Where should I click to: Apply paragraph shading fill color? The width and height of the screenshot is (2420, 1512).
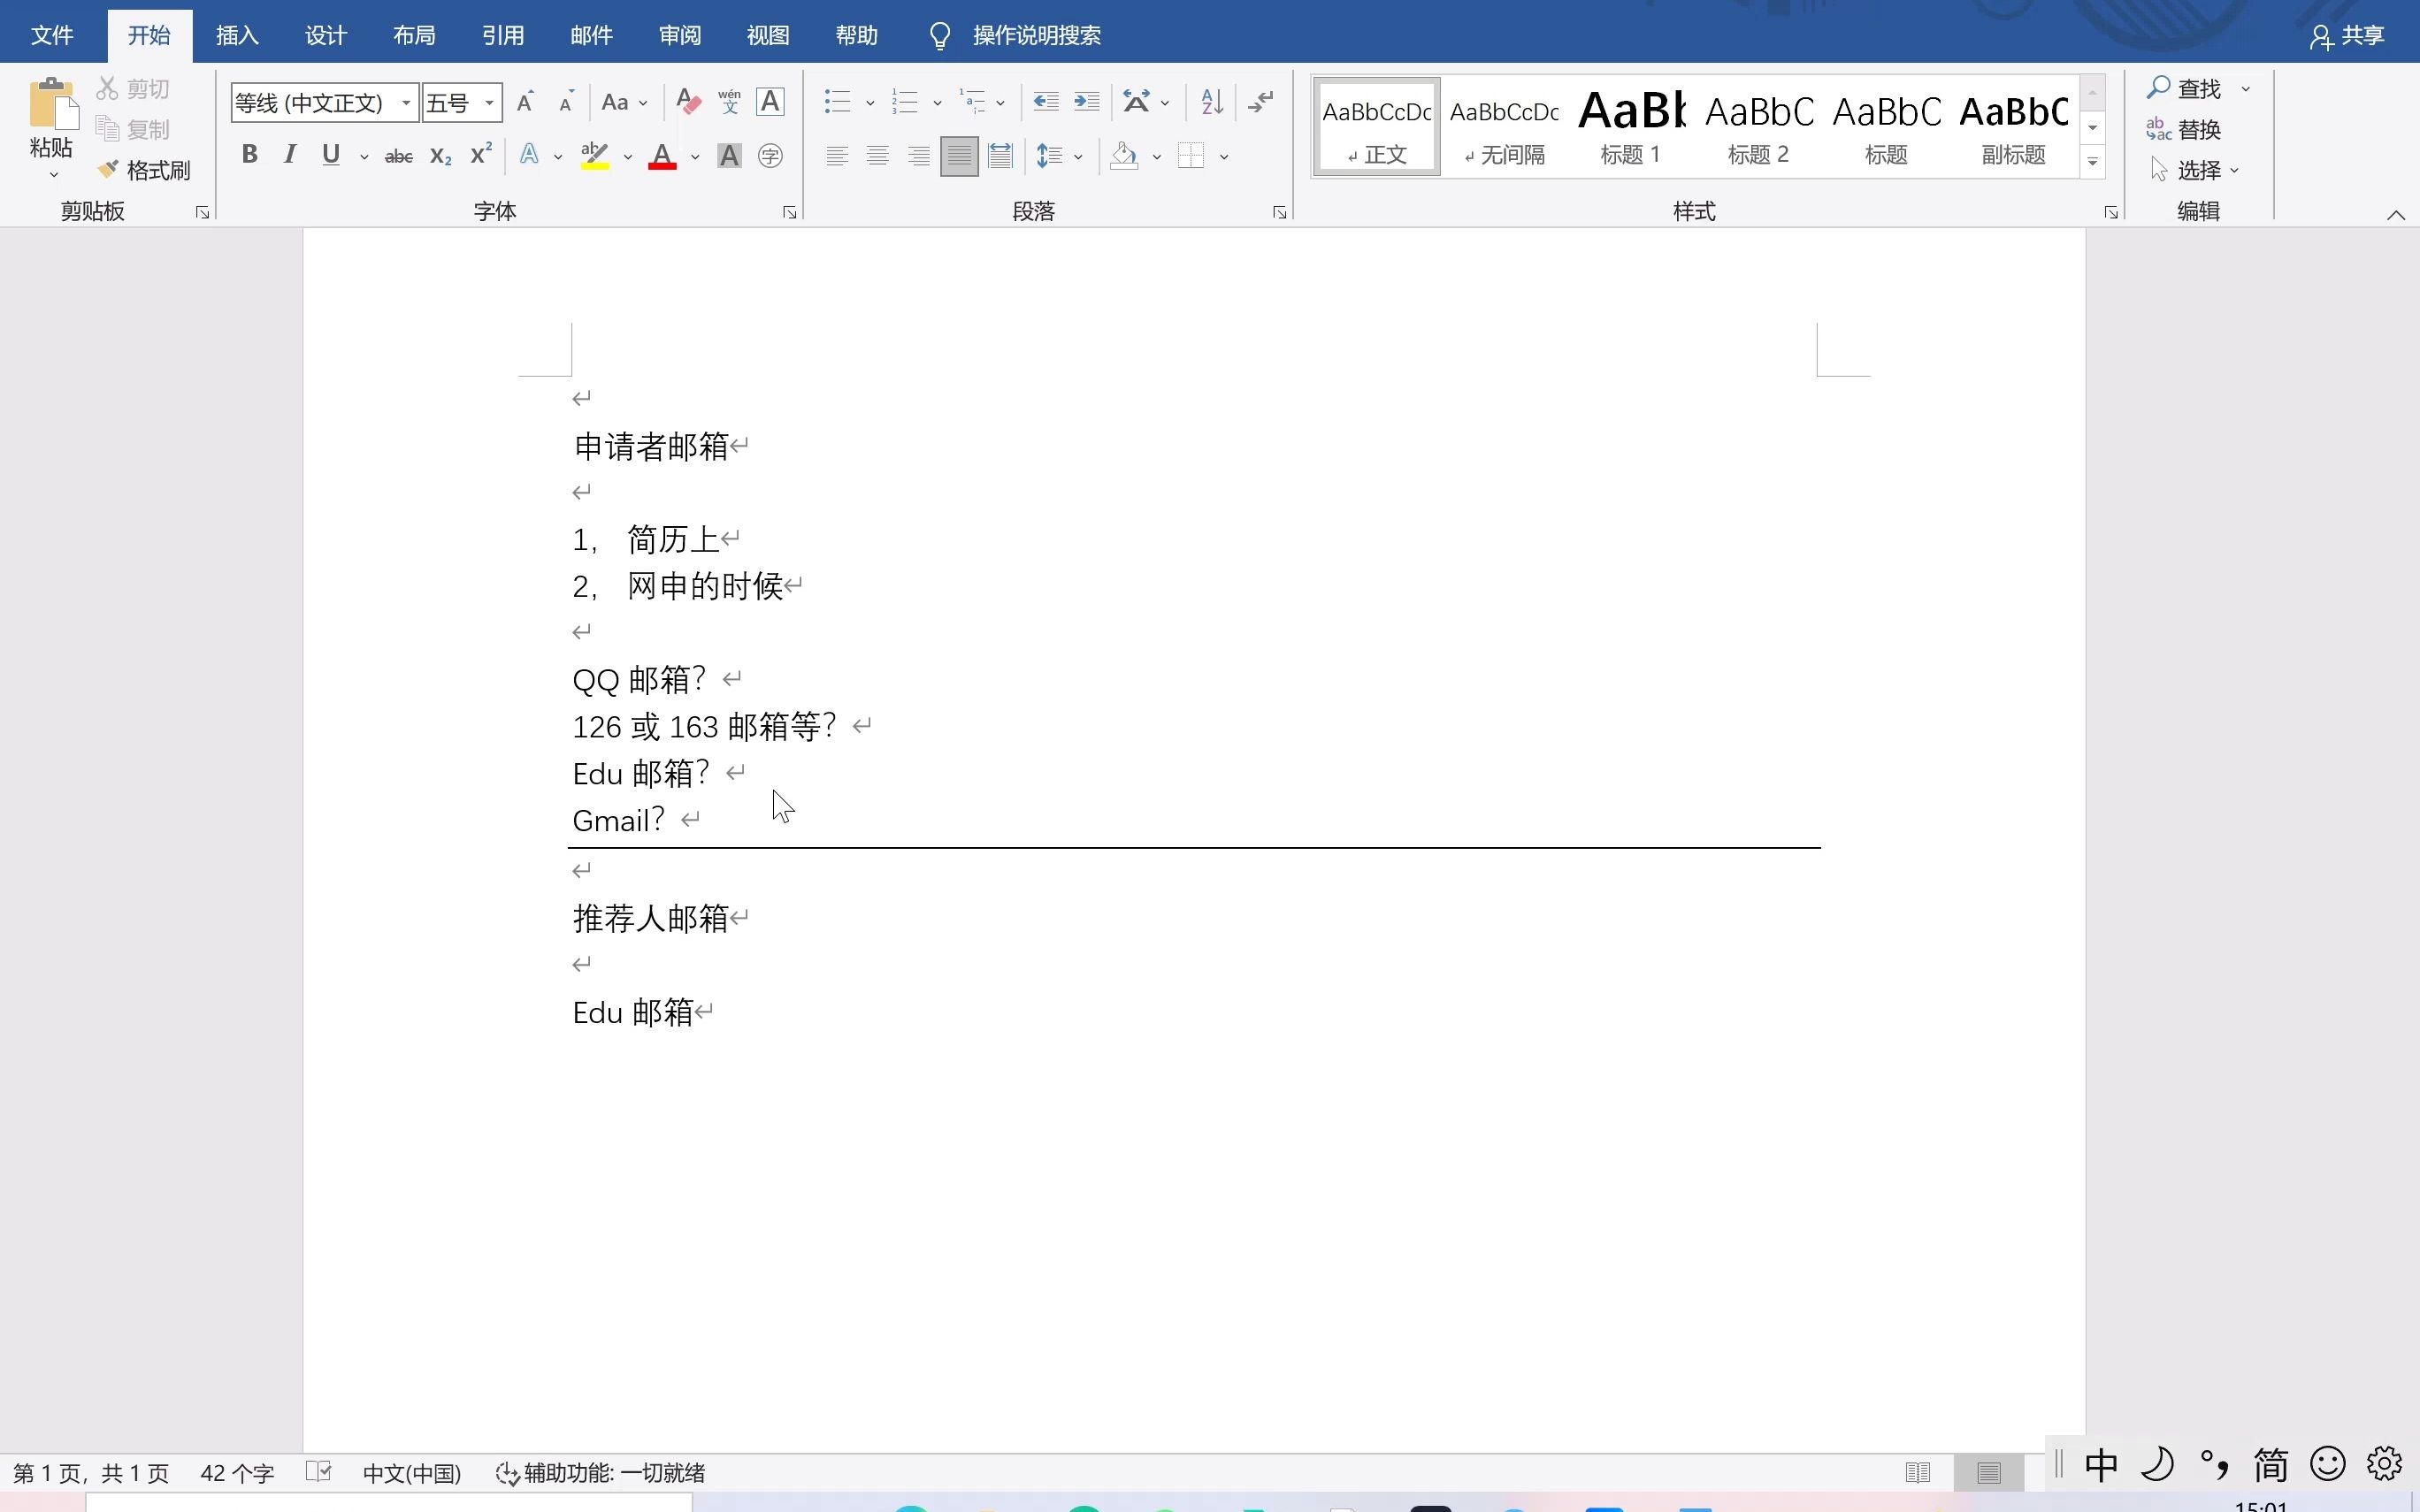click(x=1124, y=156)
